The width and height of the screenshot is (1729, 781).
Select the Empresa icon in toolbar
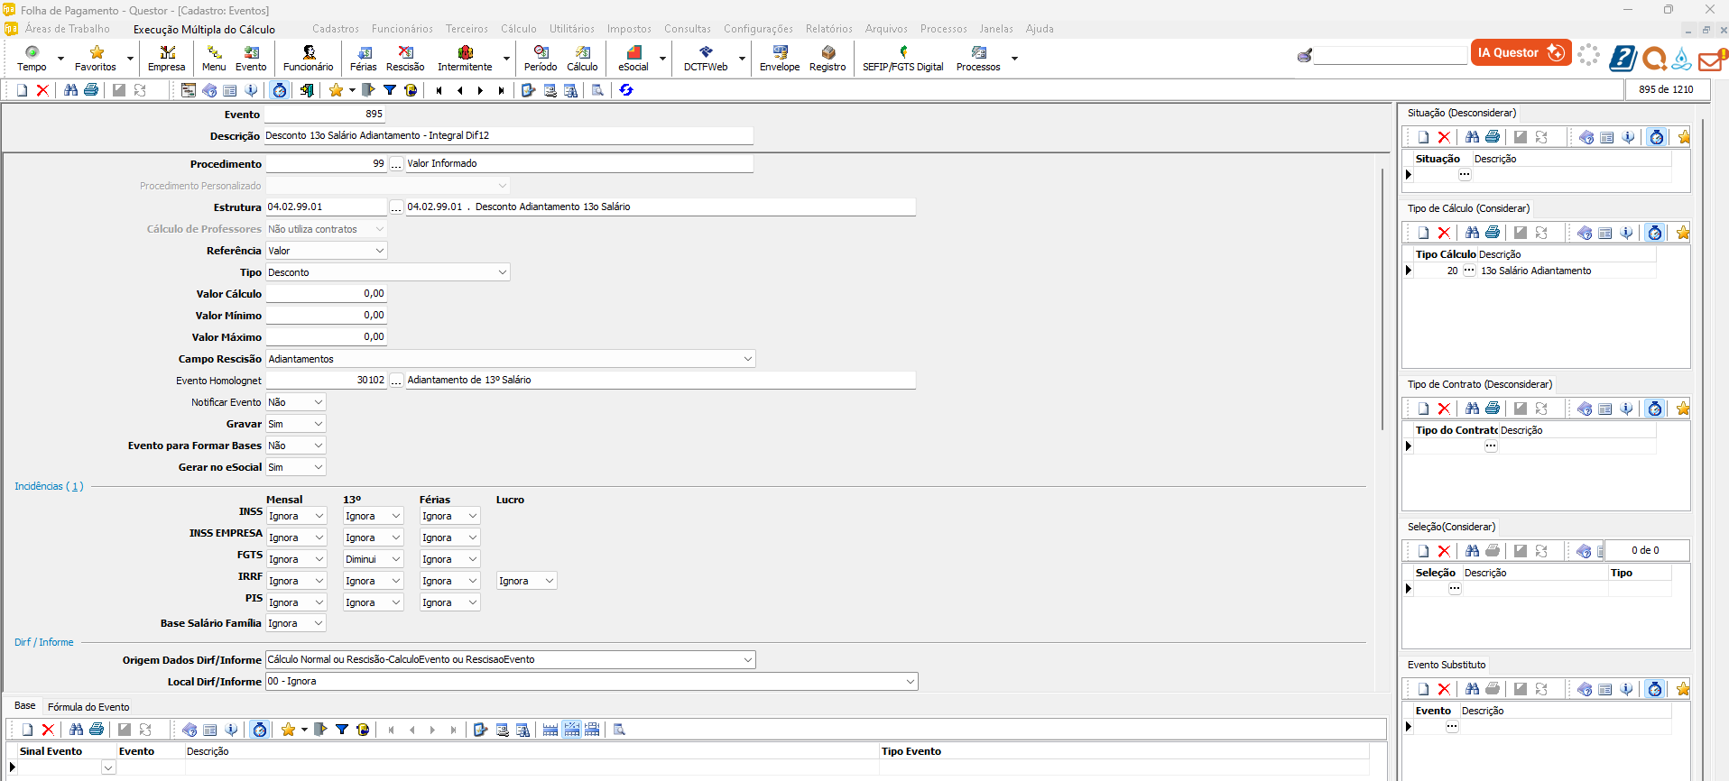166,58
